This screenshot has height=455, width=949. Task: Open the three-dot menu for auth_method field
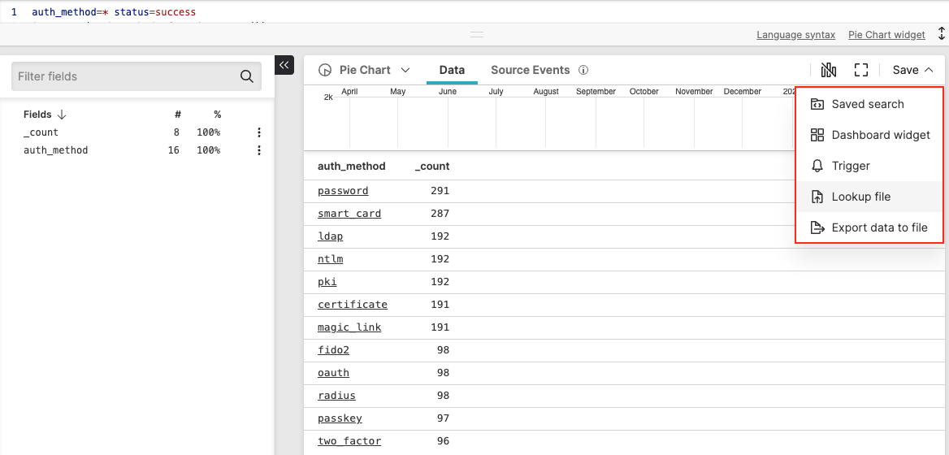coord(259,150)
